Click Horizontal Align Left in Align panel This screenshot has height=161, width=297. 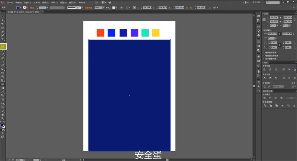265,70
